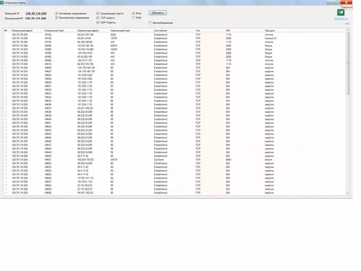This screenshot has height=271, width=361.
Task: Enable the IPv6 checkbox
Action: click(x=134, y=18)
